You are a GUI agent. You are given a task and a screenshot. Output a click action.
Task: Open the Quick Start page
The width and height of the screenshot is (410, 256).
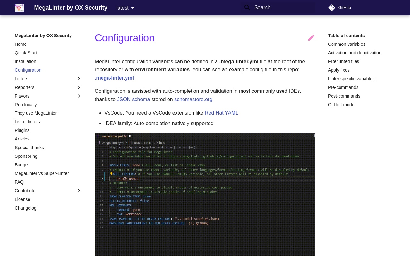click(26, 53)
